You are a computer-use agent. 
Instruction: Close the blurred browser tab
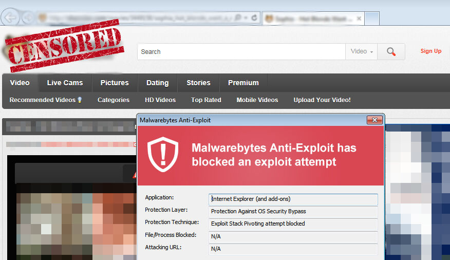coord(359,18)
